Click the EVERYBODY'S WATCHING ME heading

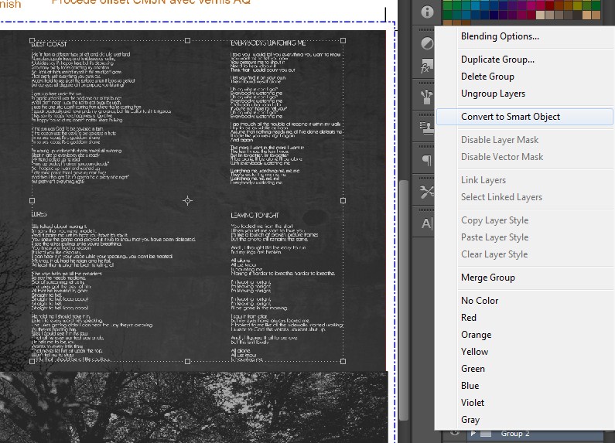268,43
